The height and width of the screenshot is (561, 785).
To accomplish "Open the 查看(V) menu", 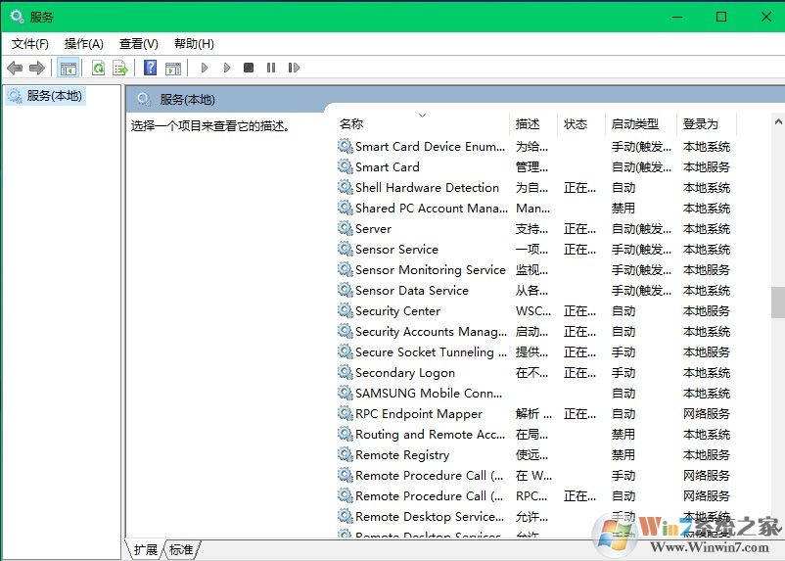I will [x=138, y=44].
